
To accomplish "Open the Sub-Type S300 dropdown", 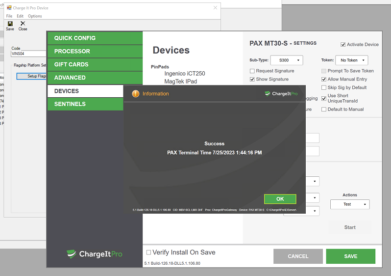I will point(287,60).
